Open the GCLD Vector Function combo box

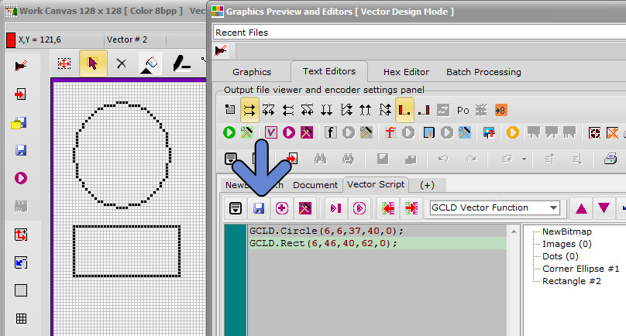[494, 208]
